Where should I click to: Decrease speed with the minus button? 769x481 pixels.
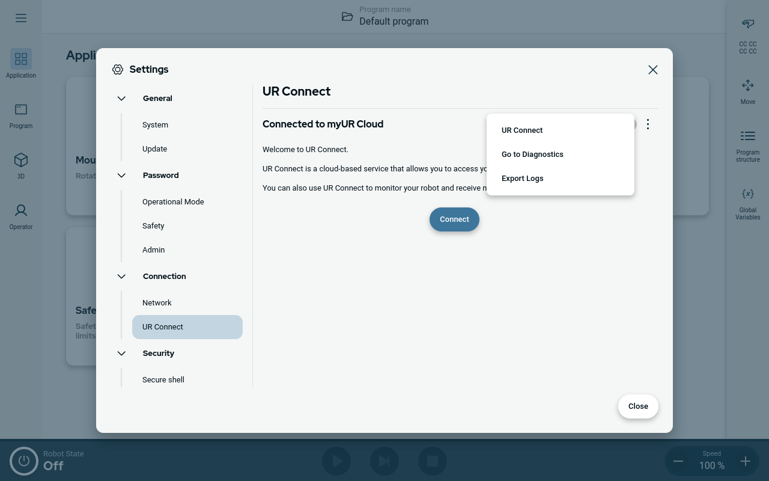click(678, 461)
